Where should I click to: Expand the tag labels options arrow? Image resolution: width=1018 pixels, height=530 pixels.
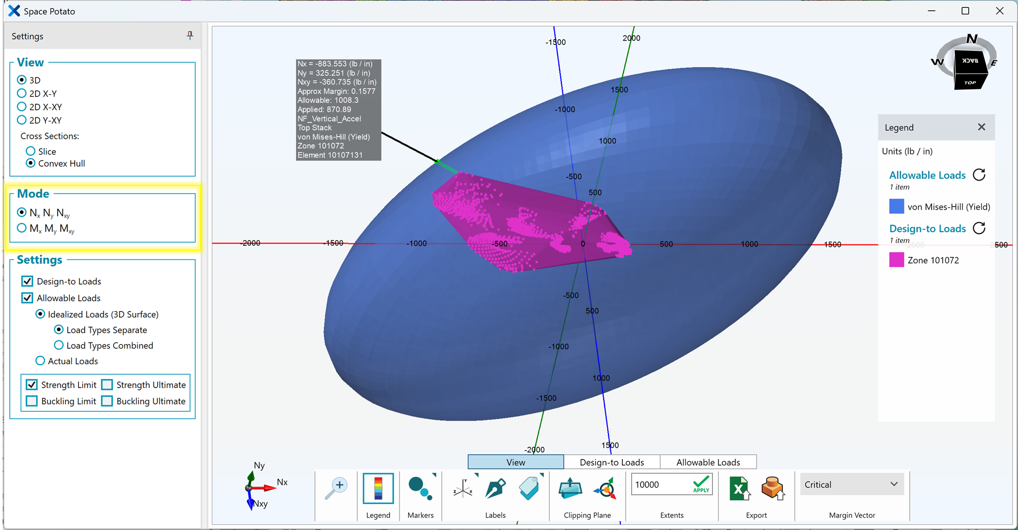542,475
